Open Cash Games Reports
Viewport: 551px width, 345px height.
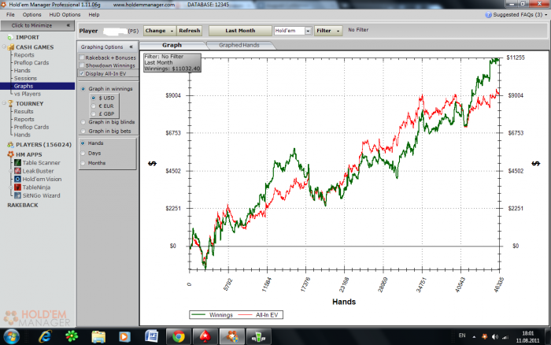click(24, 55)
